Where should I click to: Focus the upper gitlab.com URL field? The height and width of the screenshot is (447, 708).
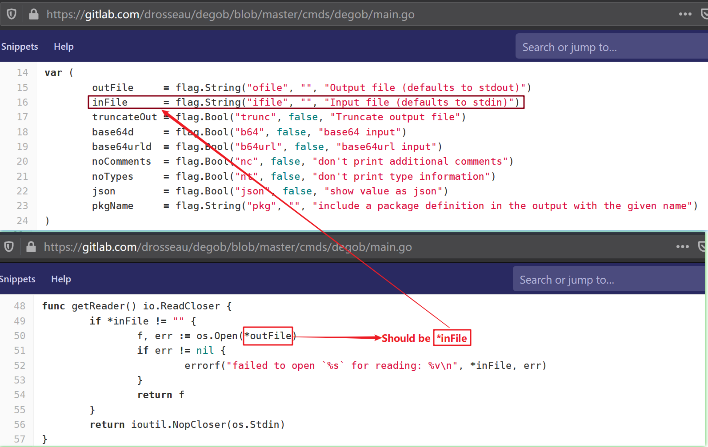(x=230, y=14)
